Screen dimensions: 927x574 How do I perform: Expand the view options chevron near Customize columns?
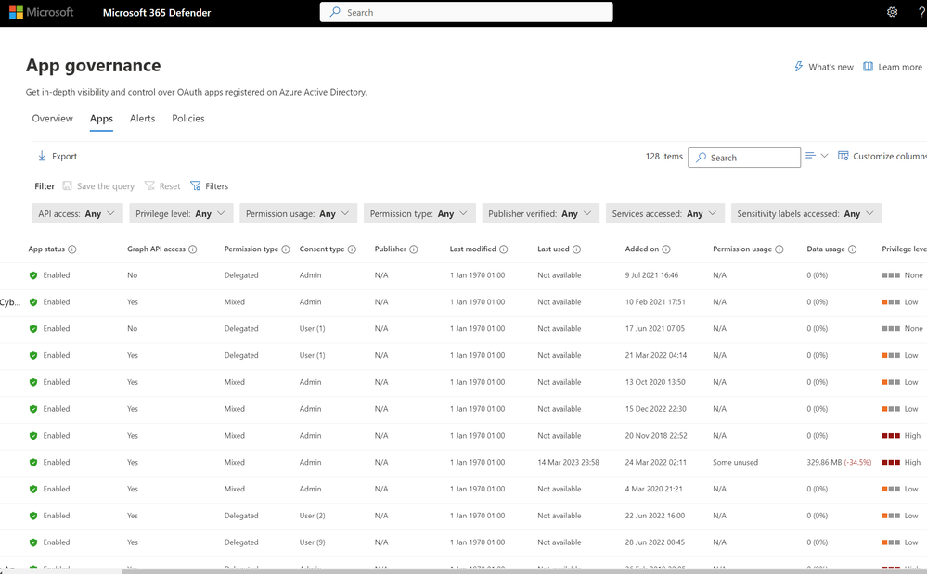[824, 155]
